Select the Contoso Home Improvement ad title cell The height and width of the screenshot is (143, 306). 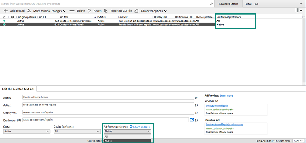[75, 21]
